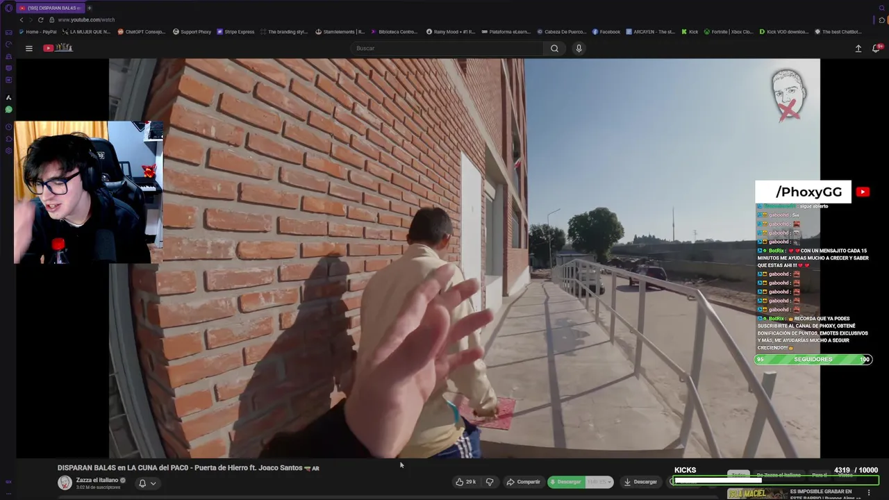The width and height of the screenshot is (889, 500).
Task: Open Stamlelements bookmark
Action: coord(340,31)
